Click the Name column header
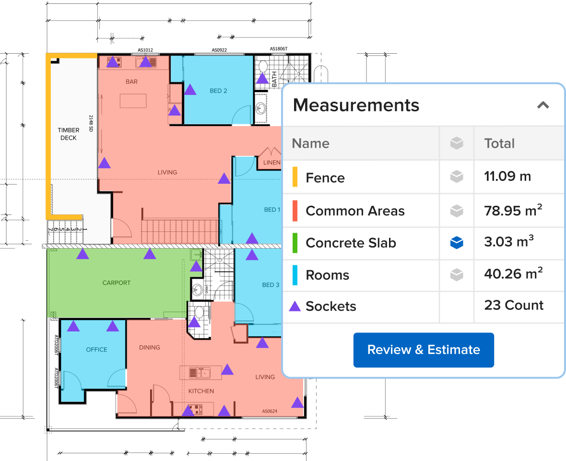The width and height of the screenshot is (566, 461). pyautogui.click(x=310, y=143)
